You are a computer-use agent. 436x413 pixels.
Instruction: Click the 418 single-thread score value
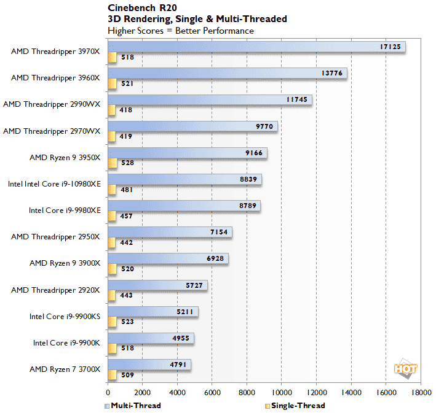[x=125, y=110]
